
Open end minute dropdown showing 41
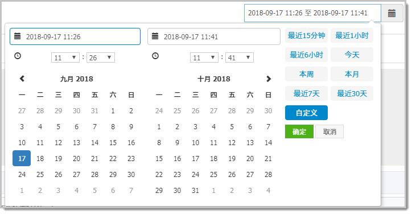point(240,57)
